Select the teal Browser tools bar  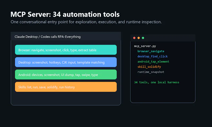click(x=66, y=50)
